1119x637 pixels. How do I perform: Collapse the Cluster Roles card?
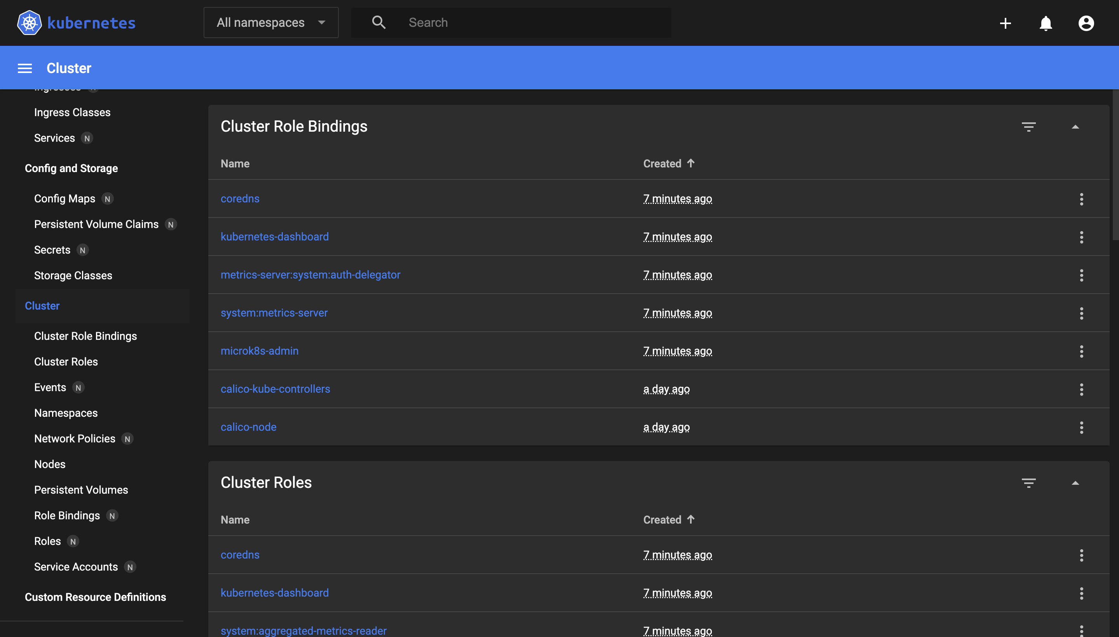pyautogui.click(x=1075, y=483)
